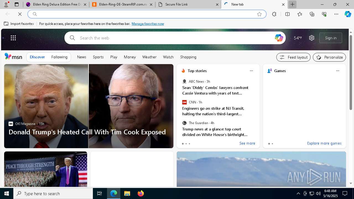Open the volume icon in system tray
354x199 pixels.
[x=318, y=193]
